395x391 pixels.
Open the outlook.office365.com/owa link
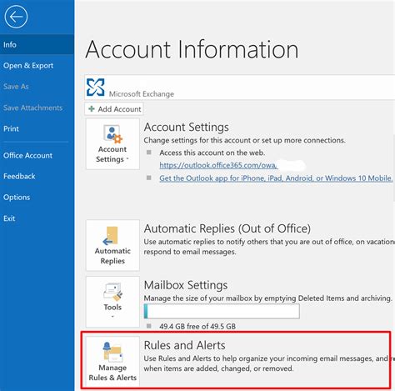tap(218, 165)
